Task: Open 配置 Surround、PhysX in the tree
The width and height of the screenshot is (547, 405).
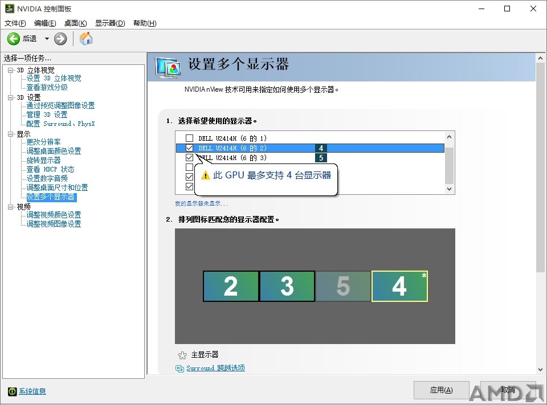Action: [61, 124]
